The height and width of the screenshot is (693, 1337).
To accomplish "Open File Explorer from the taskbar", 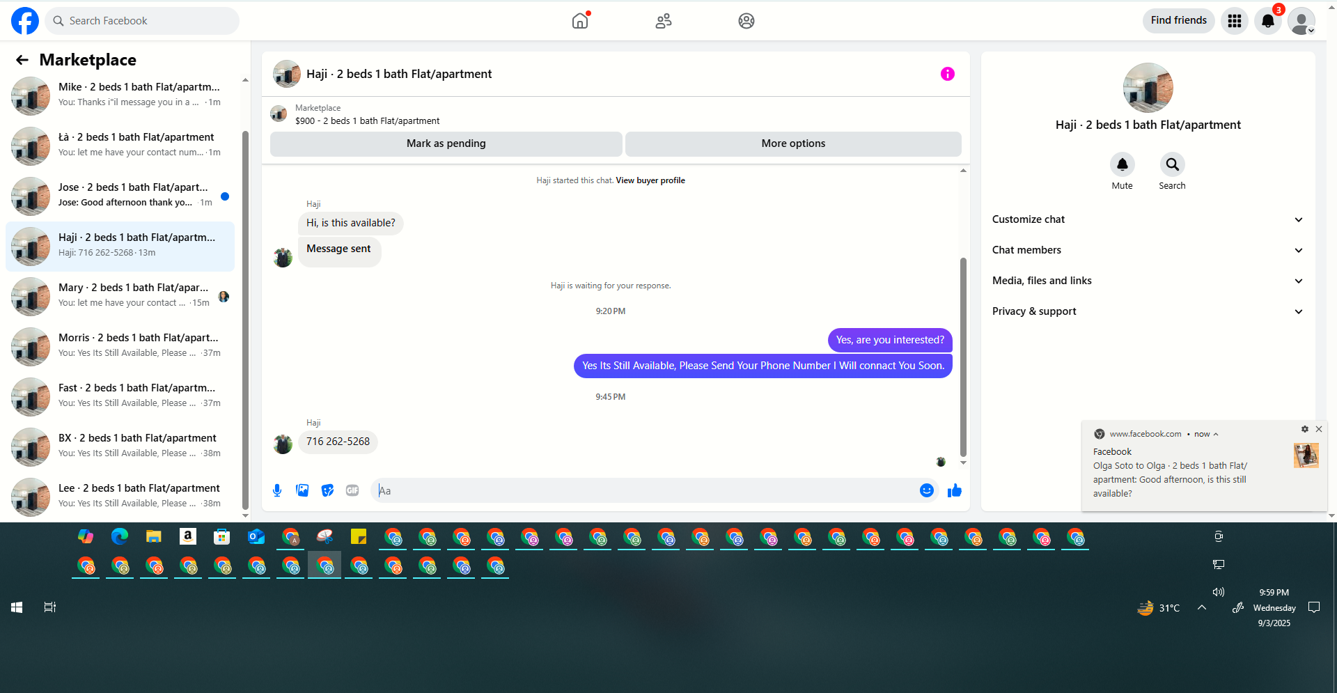I will 154,536.
